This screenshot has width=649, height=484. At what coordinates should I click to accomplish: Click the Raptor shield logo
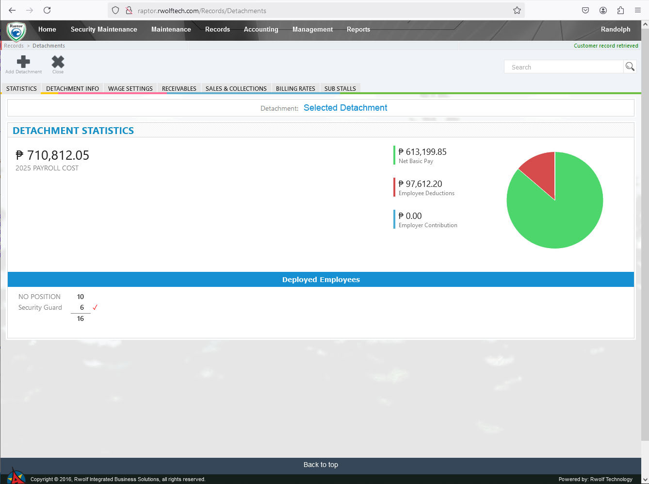[16, 31]
